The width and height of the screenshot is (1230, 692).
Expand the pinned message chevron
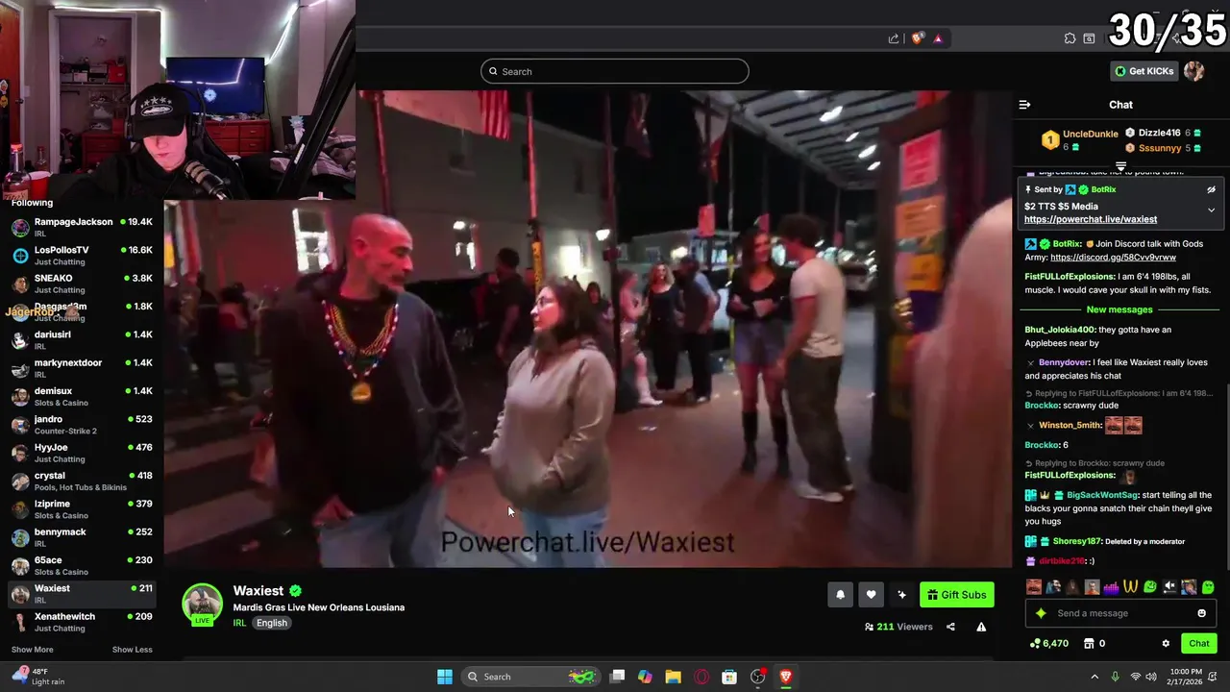(x=1211, y=210)
